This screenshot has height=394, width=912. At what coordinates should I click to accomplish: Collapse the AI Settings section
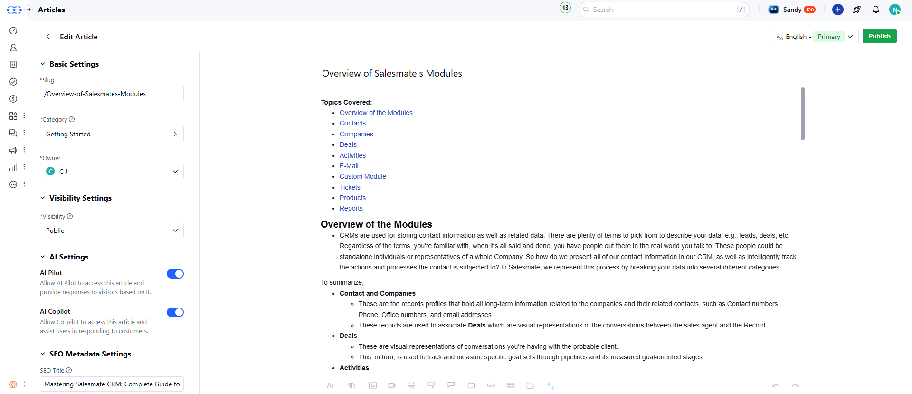point(43,257)
